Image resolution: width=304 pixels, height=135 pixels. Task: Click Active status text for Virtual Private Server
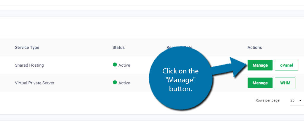point(124,83)
